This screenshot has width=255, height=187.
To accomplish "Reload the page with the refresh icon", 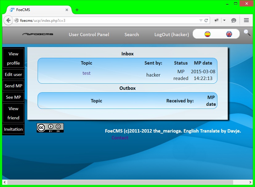I will click(206, 21).
